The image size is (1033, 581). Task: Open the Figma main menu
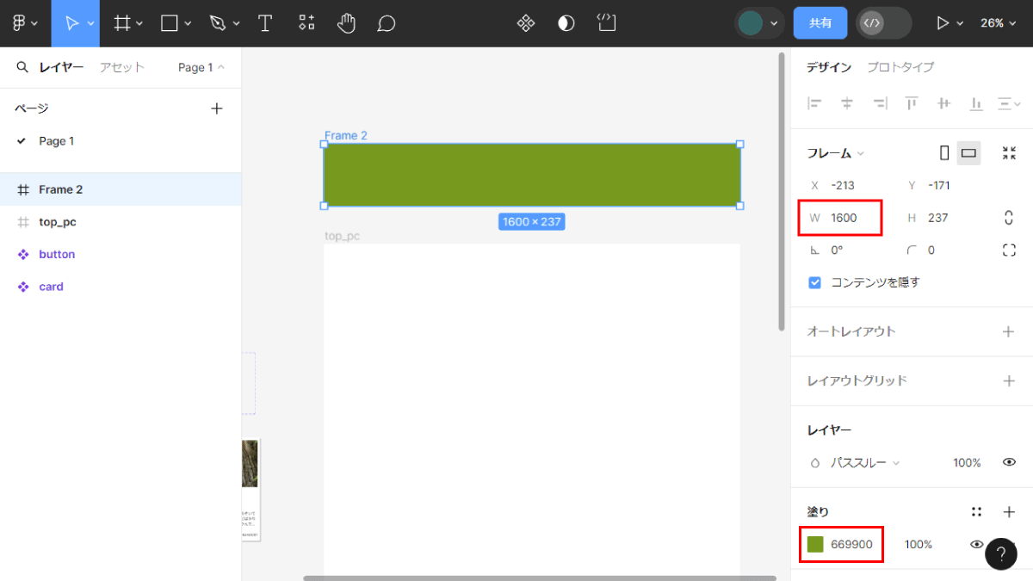point(25,23)
